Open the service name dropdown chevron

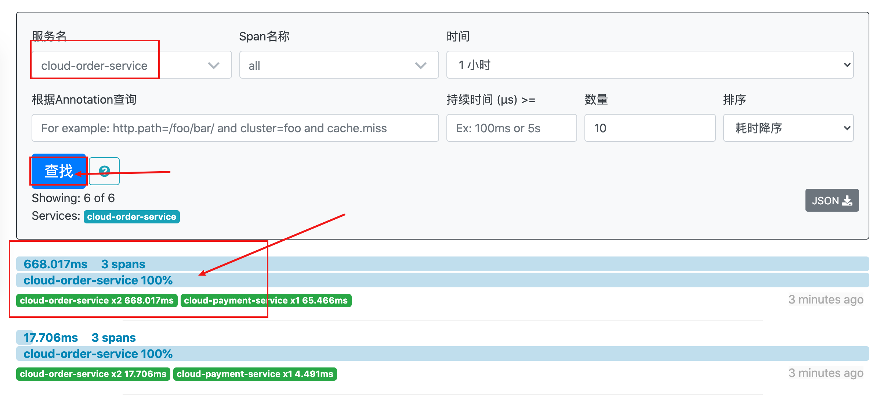coord(213,65)
